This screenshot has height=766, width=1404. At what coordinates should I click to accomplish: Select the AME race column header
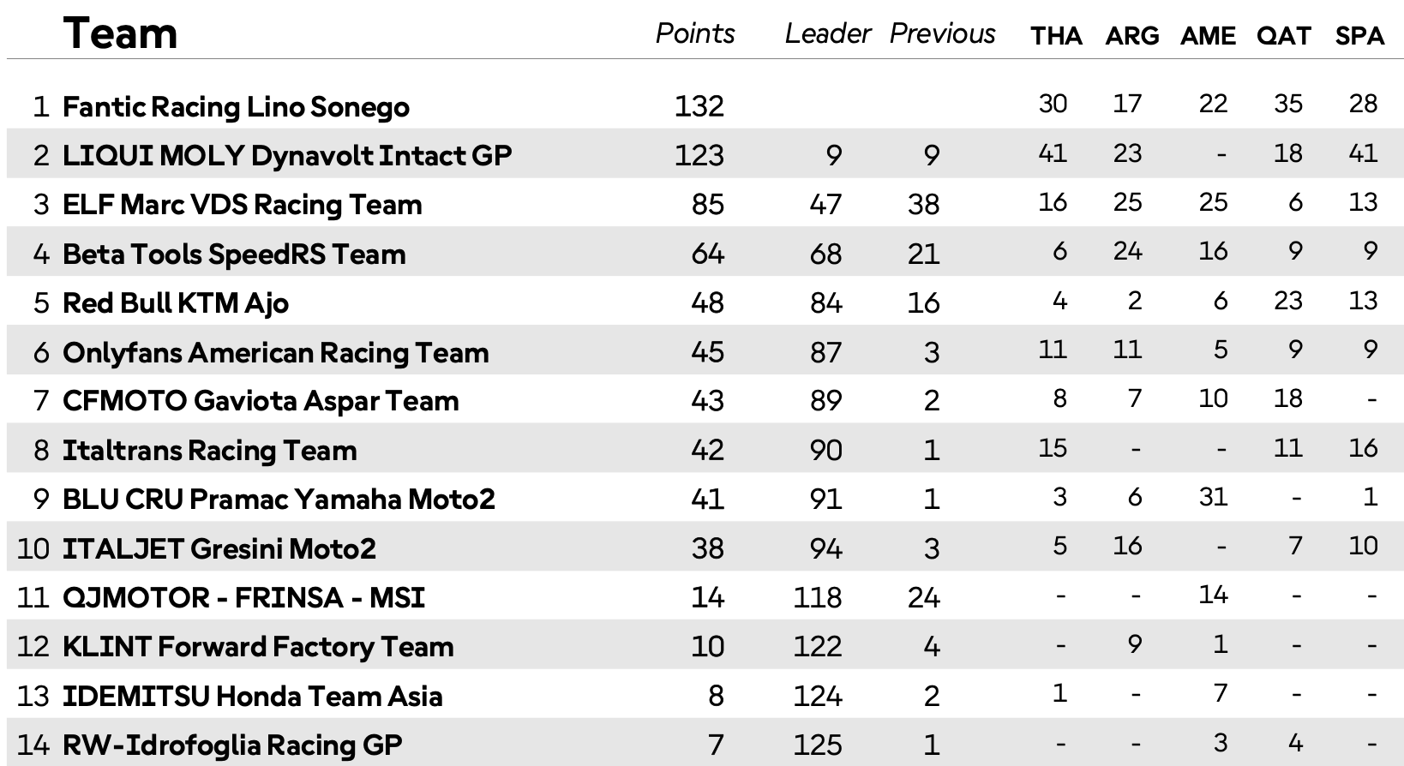coord(1208,36)
